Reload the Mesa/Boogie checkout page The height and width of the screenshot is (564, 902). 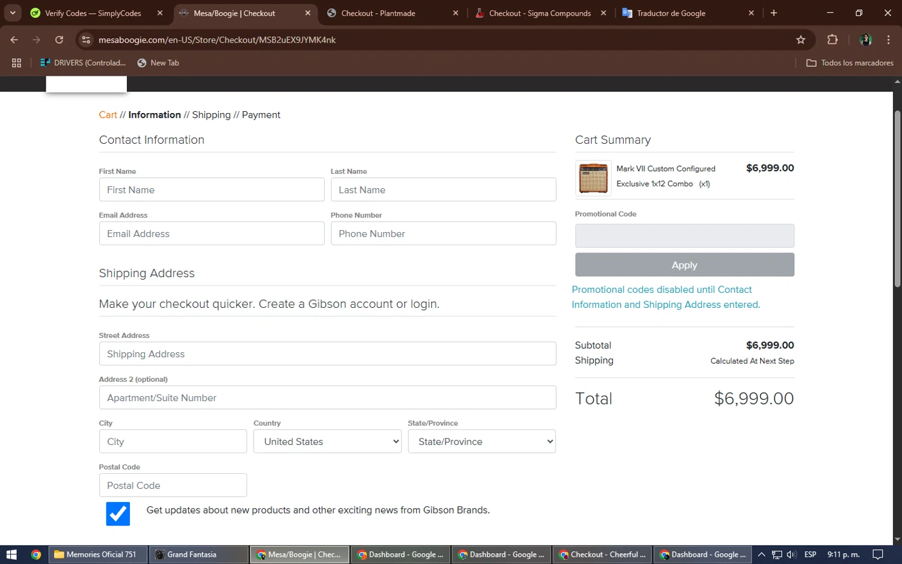[59, 40]
